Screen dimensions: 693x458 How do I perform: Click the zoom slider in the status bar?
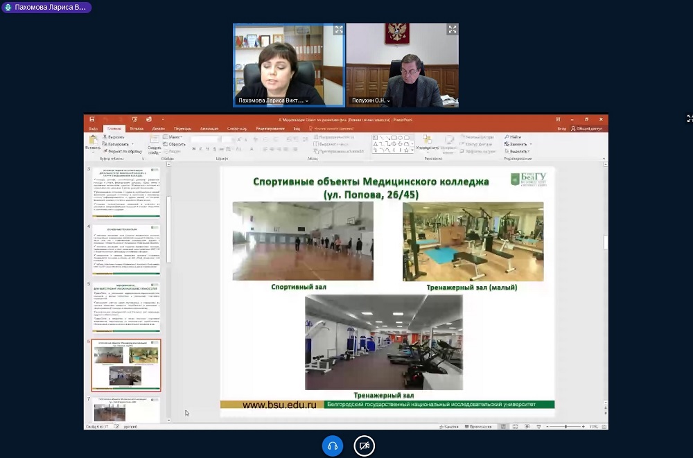click(567, 427)
